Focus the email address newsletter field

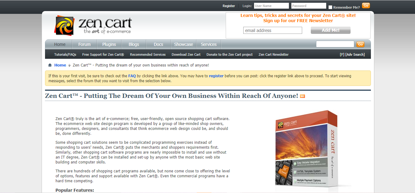coord(273,30)
